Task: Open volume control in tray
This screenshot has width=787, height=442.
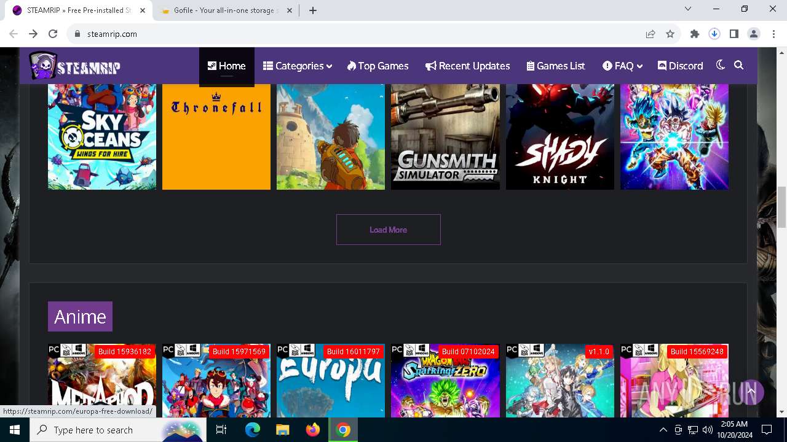Action: (x=707, y=430)
